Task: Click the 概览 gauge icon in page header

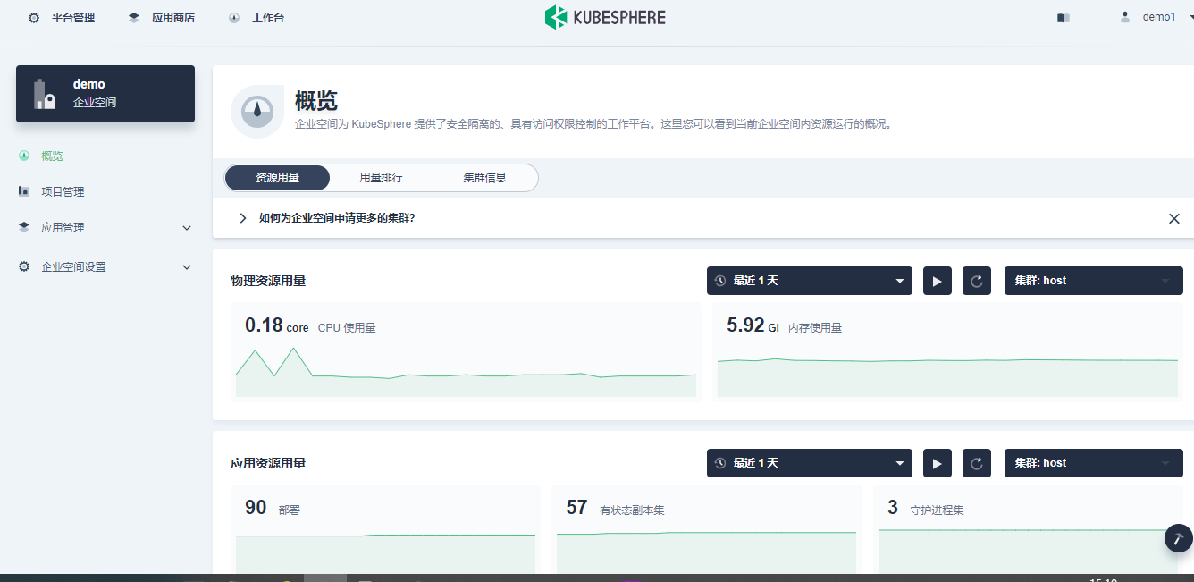Action: click(256, 109)
